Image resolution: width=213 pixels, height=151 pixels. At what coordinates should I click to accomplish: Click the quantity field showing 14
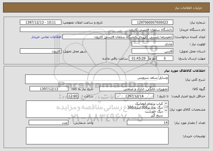(148, 122)
